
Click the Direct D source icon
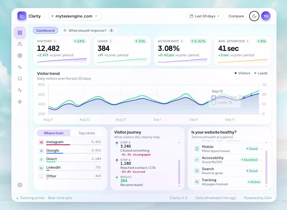point(41,160)
